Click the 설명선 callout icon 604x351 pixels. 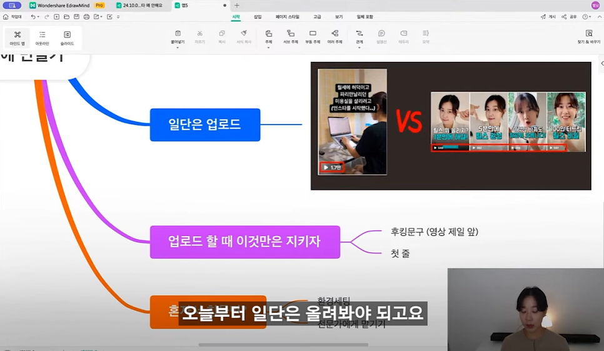pyautogui.click(x=381, y=34)
